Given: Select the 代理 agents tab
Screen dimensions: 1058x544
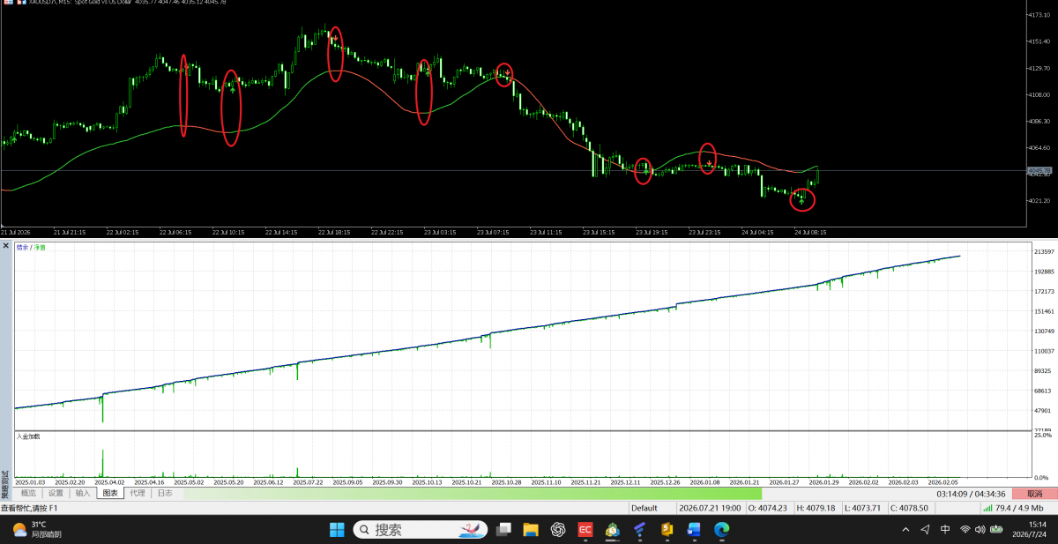Looking at the screenshot, I should click(138, 494).
